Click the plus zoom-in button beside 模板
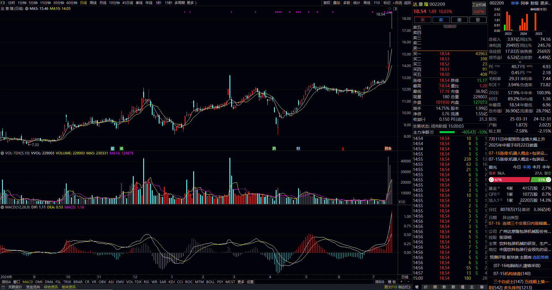Image resolution: width=552 pixels, height=290 pixels. 401,282
